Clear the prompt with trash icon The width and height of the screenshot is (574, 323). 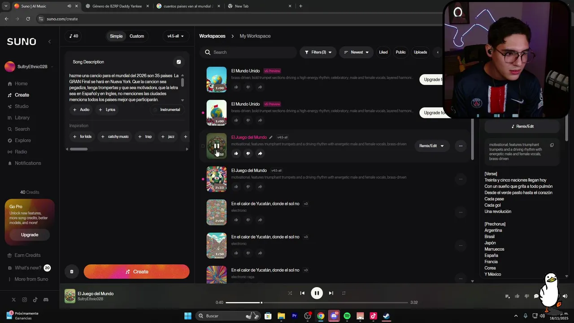[71, 271]
